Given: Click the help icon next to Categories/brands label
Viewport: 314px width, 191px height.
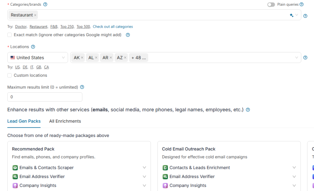Looking at the screenshot, I should [45, 4].
